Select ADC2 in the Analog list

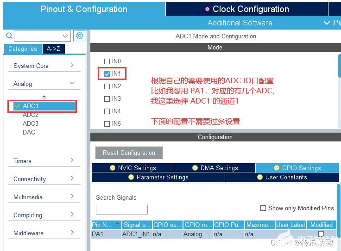coord(31,115)
